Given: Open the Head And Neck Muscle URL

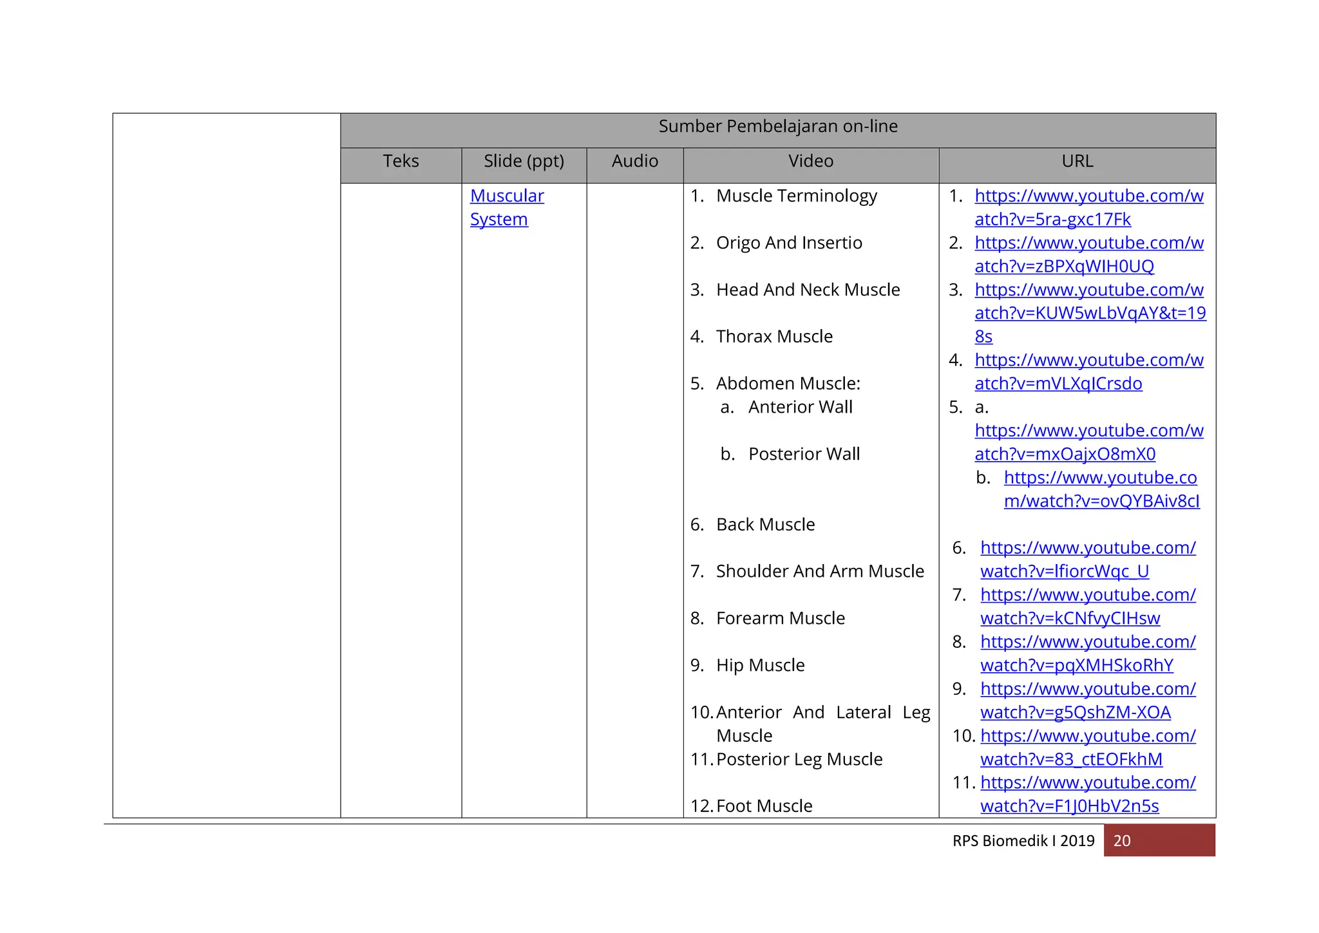Looking at the screenshot, I should (x=1088, y=290).
